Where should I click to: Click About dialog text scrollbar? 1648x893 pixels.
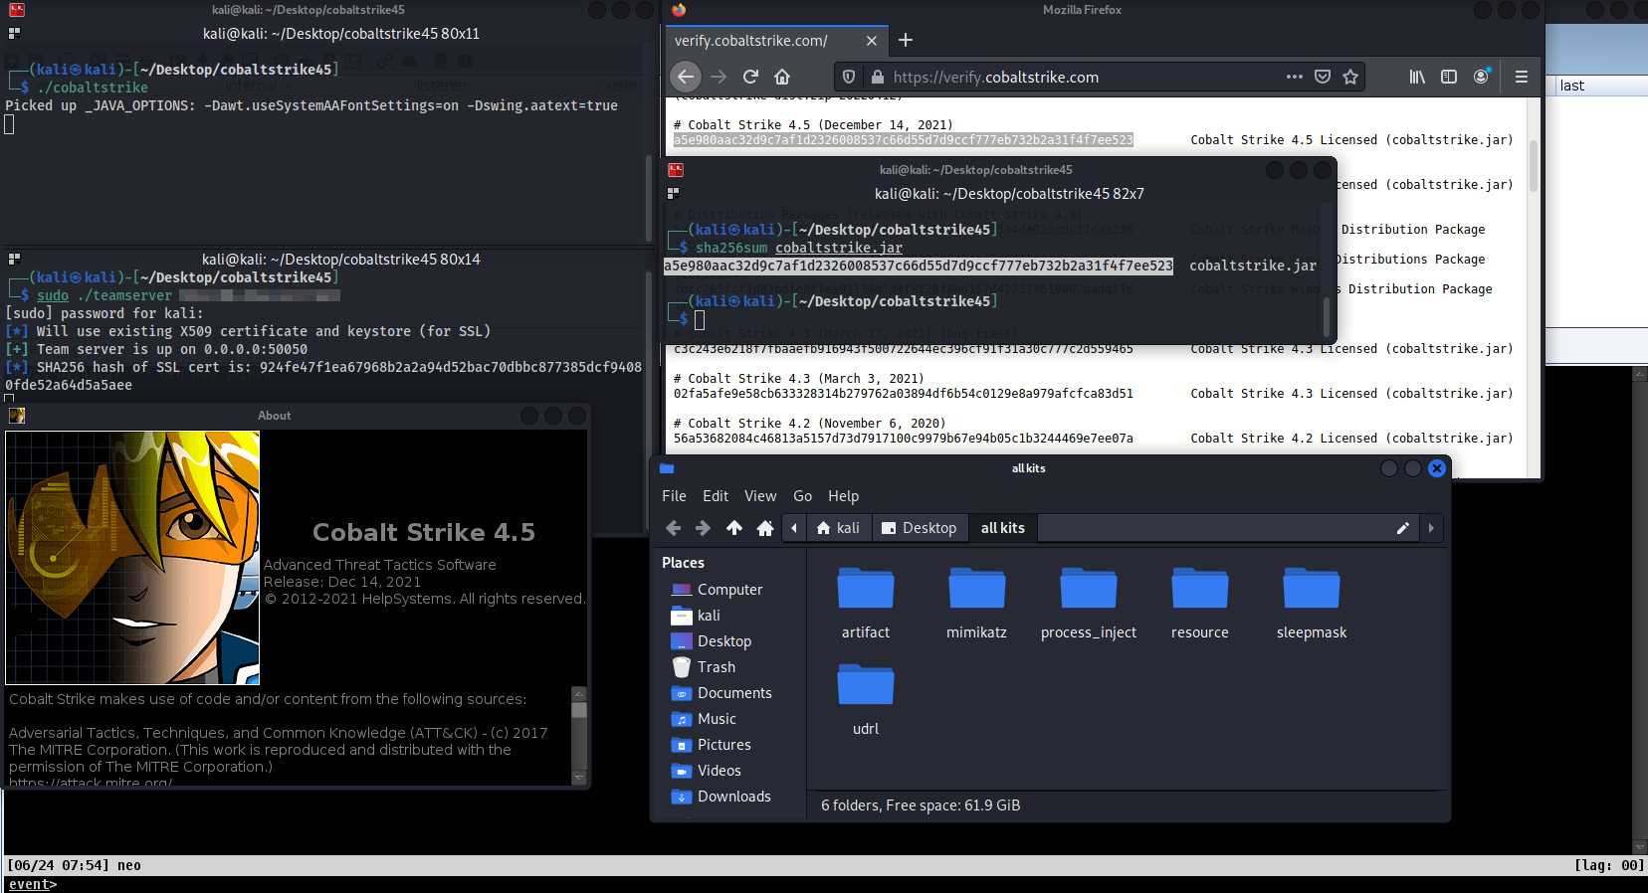[579, 736]
